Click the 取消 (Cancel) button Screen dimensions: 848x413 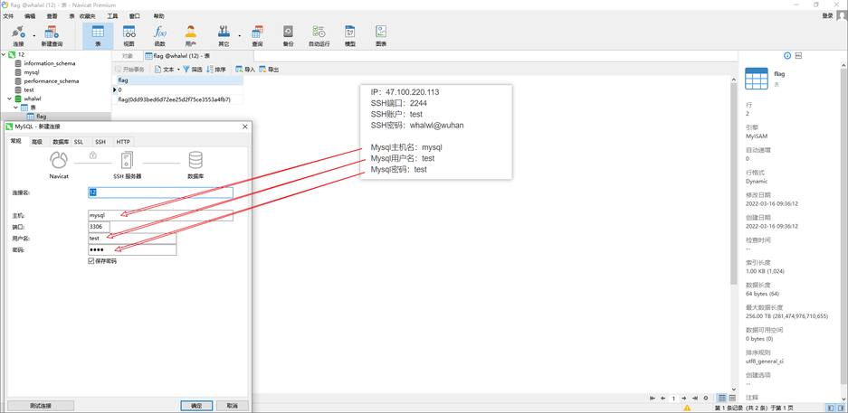[x=232, y=406]
